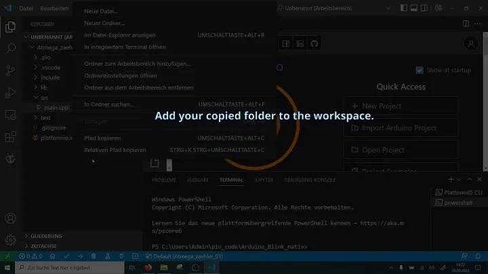
Task: Open editor more actions ellipsis
Action: (x=478, y=24)
